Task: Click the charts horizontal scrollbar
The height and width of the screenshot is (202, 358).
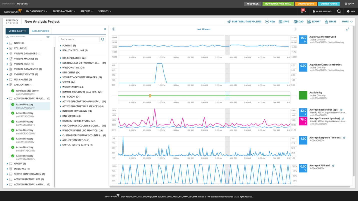Action: click(x=230, y=187)
